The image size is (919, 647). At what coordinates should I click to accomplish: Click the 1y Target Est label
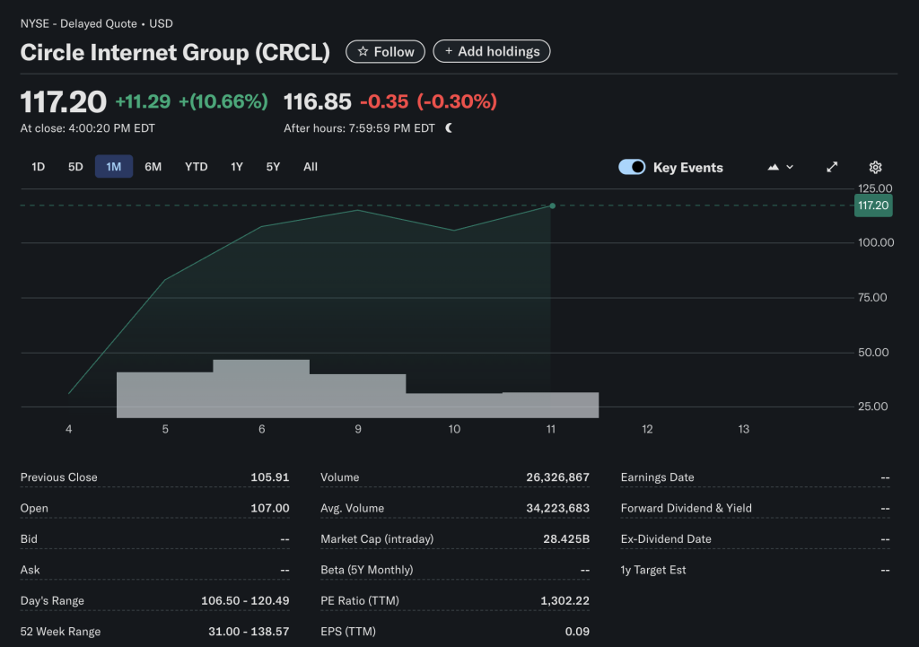pos(653,570)
